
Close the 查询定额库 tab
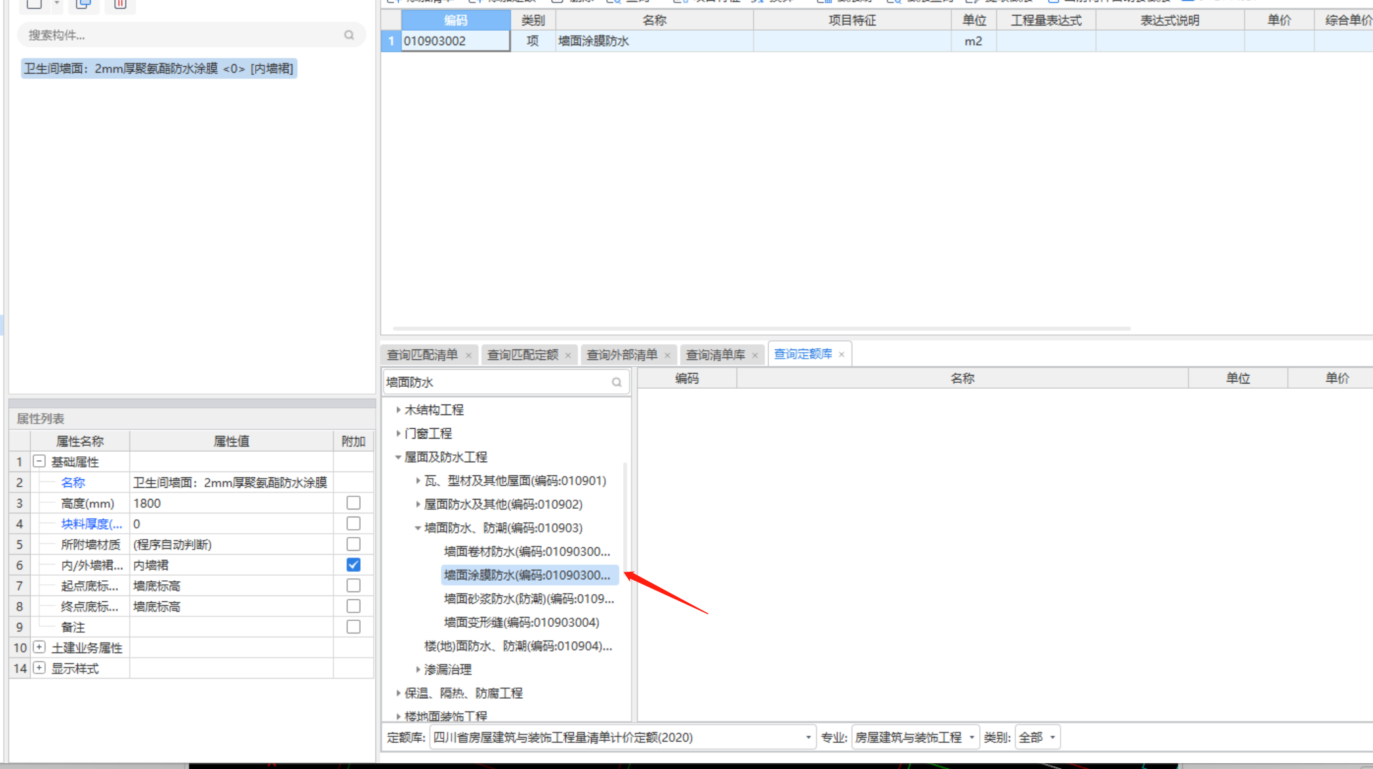coord(842,354)
